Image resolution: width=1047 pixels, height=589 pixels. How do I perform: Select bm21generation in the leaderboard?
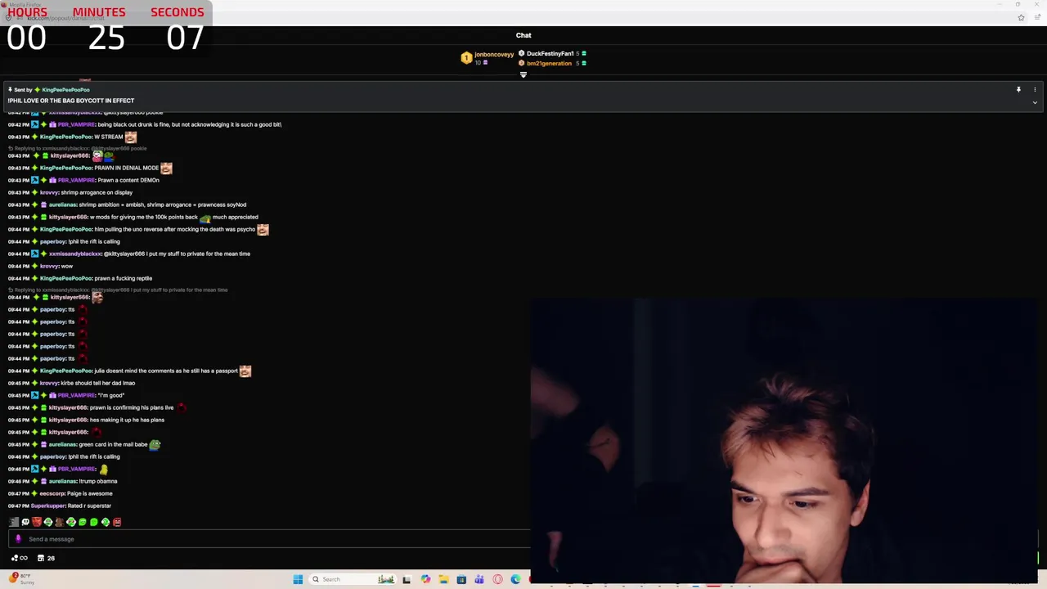pyautogui.click(x=549, y=63)
